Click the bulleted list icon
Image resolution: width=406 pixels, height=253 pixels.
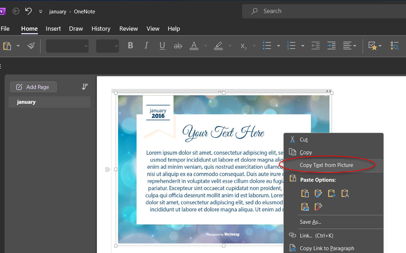[267, 46]
